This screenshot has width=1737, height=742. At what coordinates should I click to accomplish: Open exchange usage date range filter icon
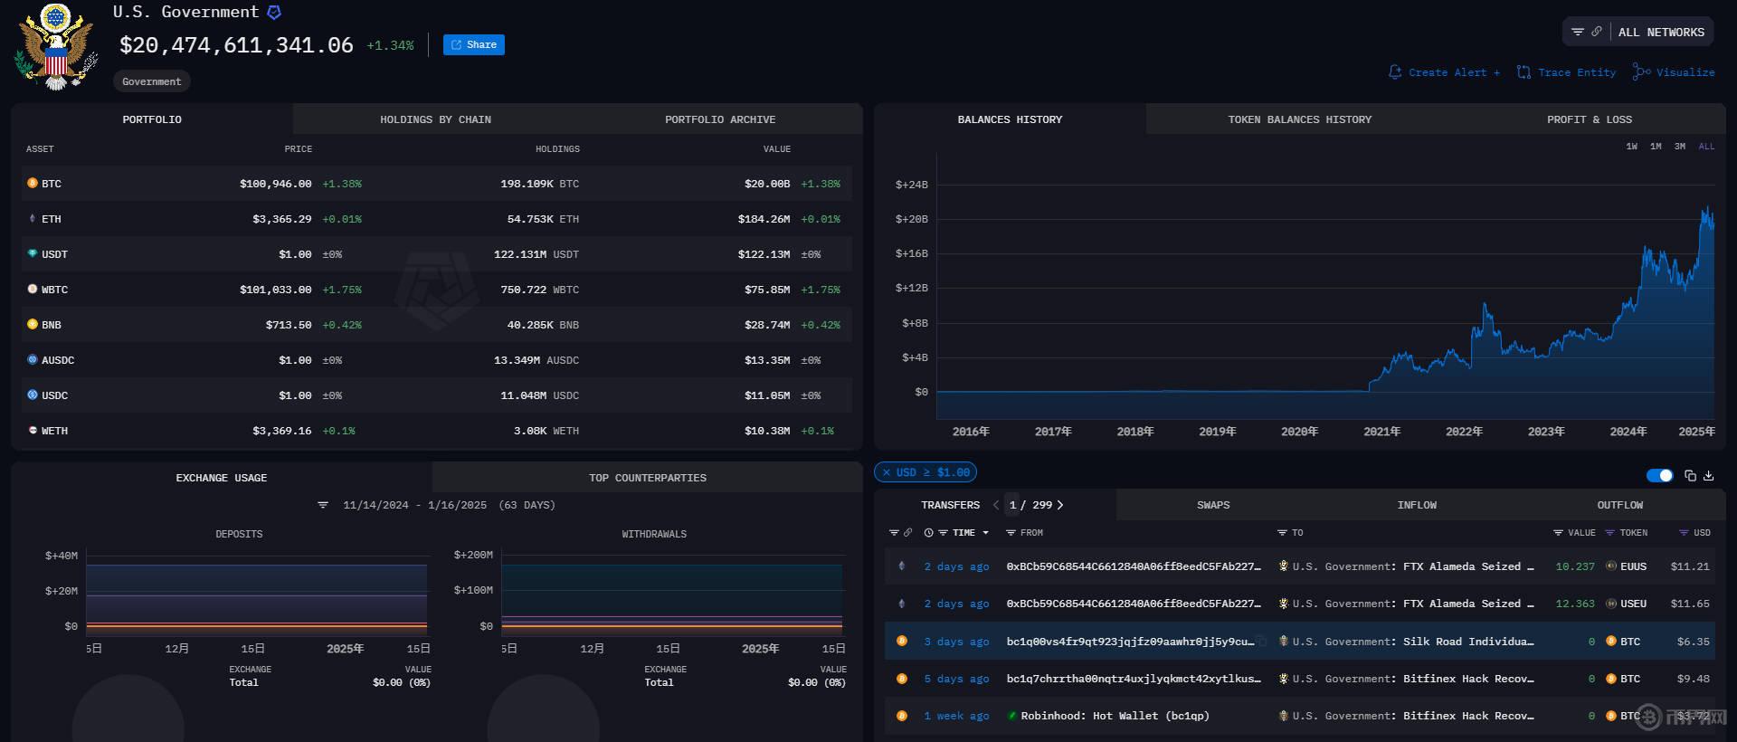(323, 505)
